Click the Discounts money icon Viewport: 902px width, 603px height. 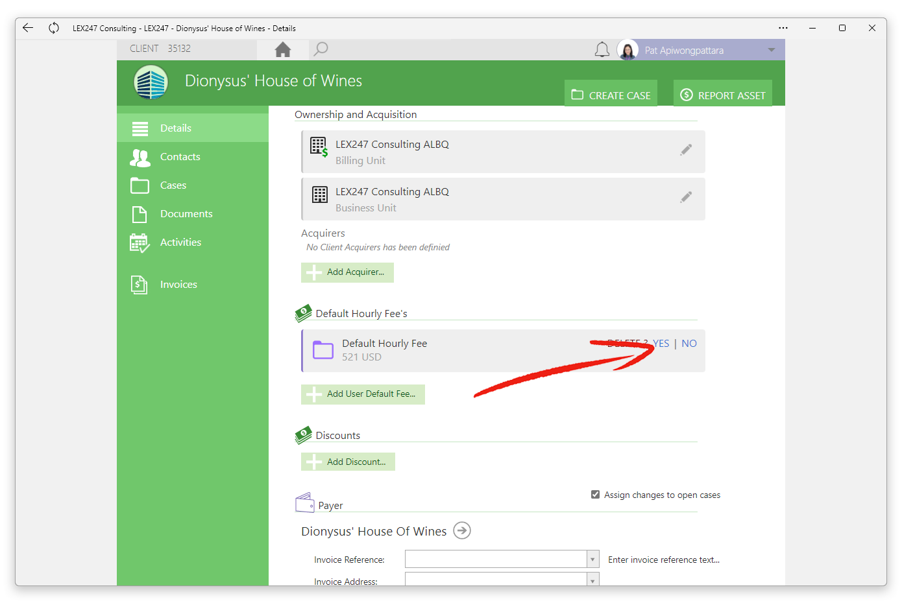(303, 435)
